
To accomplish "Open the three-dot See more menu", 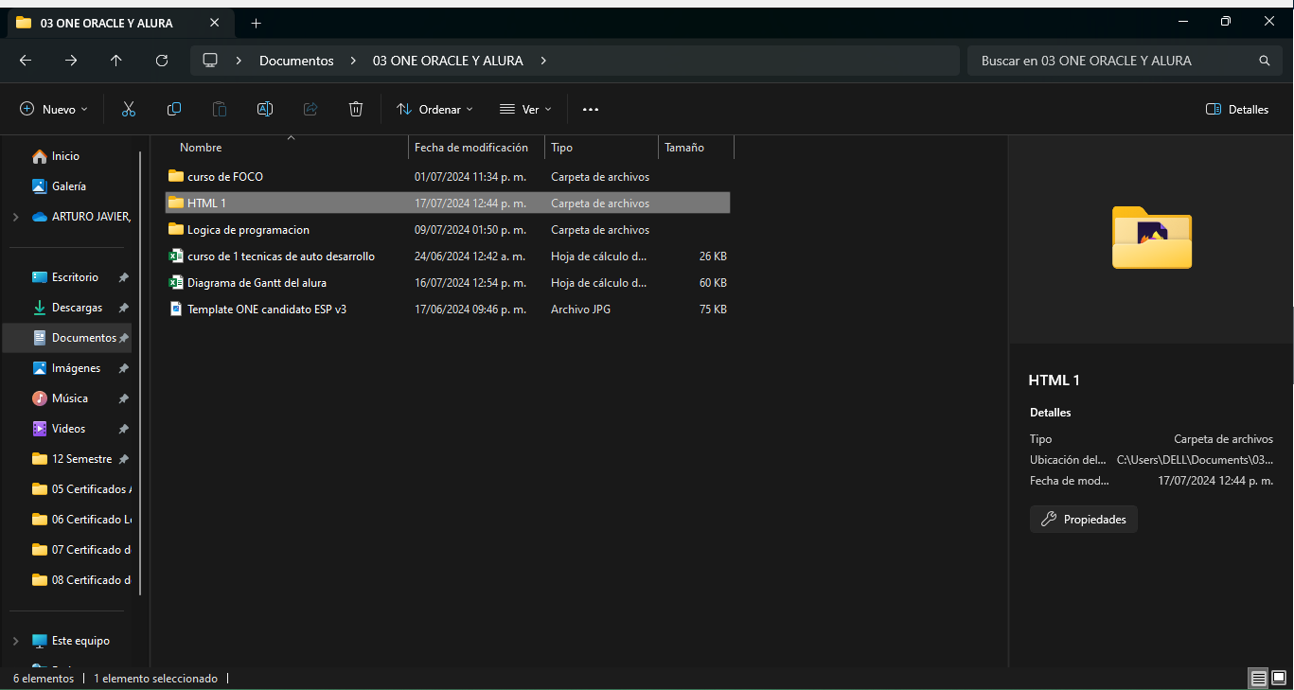I will [591, 110].
